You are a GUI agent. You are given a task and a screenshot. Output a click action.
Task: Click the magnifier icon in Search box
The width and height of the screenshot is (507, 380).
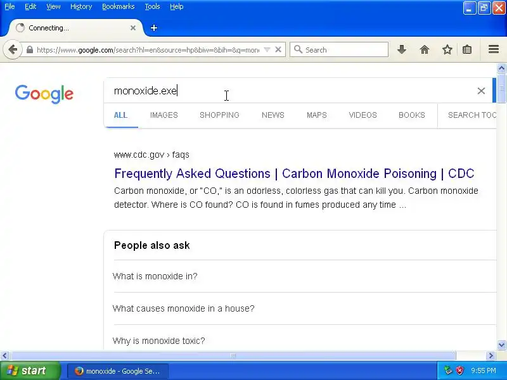click(x=298, y=50)
